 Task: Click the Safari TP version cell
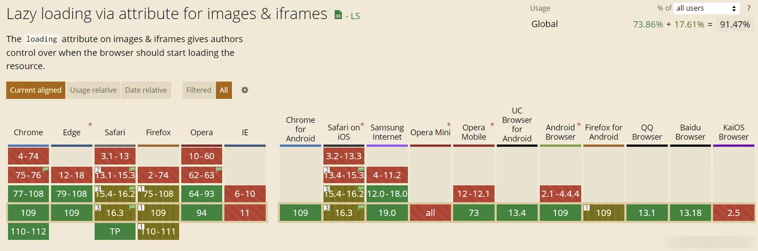[115, 231]
